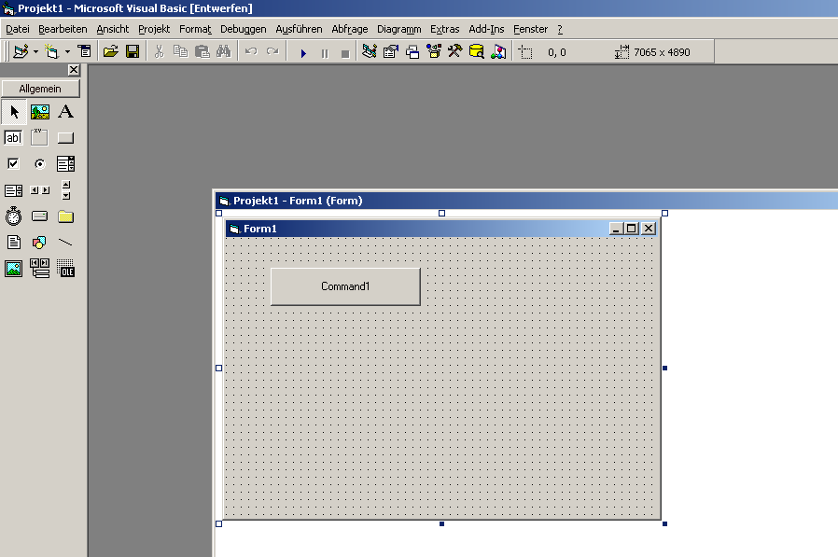Open the Properties Window icon
The height and width of the screenshot is (557, 838).
391,52
